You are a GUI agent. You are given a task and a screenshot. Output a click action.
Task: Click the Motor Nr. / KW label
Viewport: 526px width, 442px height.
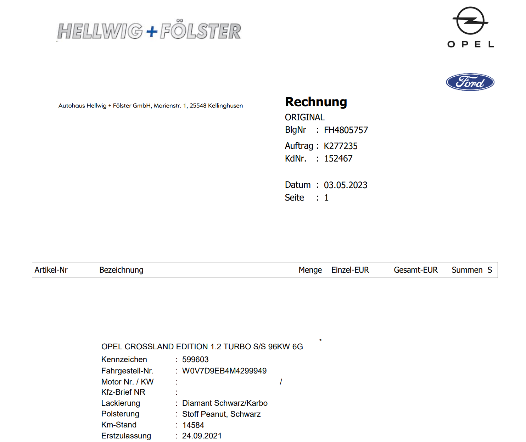[127, 382]
